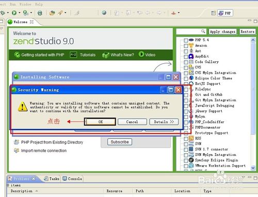Click the Subscribe button
Image resolution: width=258 pixels, height=197 pixels.
coord(120,142)
